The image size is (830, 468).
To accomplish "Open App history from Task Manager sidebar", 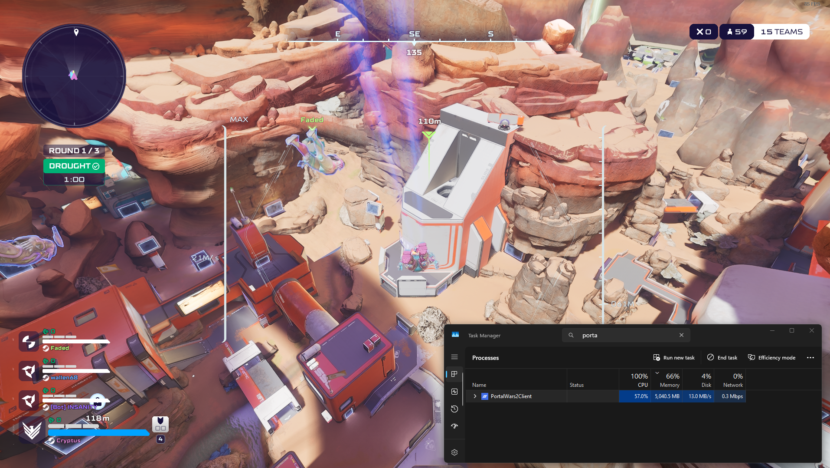I will 454,409.
